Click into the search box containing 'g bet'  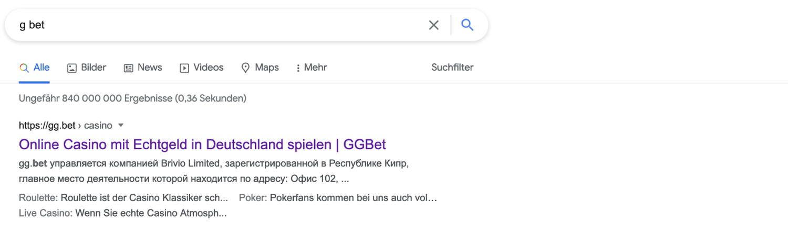(x=210, y=25)
